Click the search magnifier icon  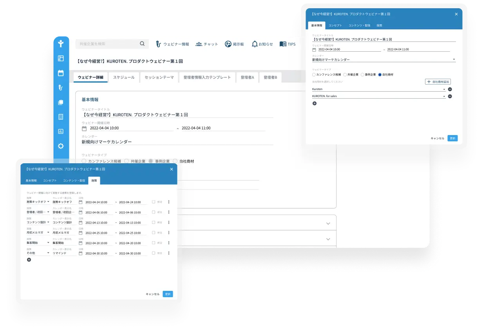(142, 44)
